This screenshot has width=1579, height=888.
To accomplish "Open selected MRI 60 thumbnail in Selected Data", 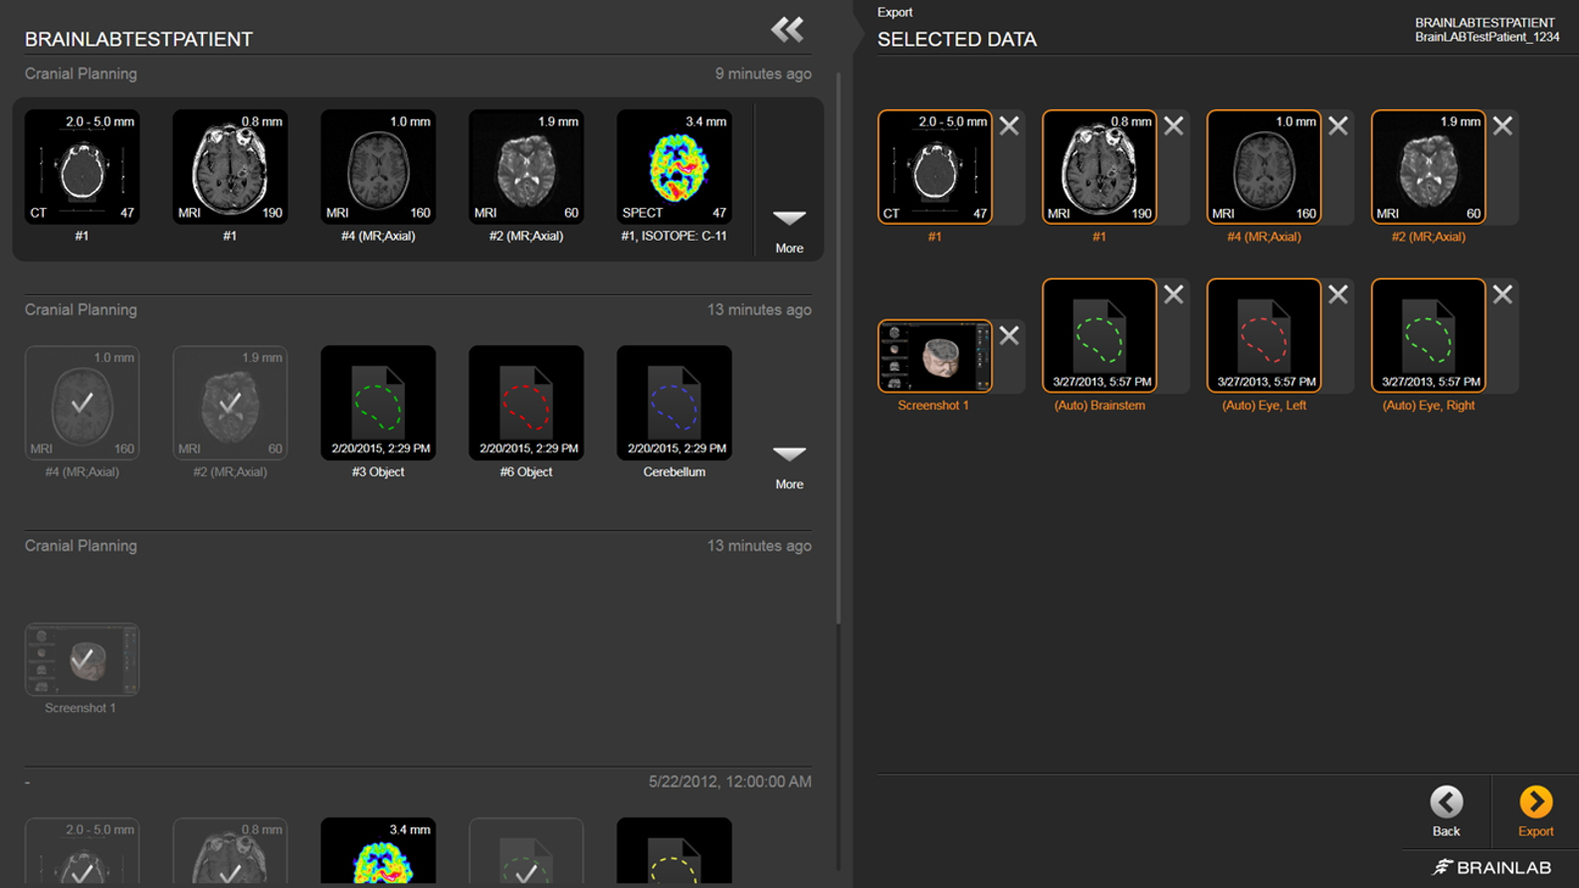I will (x=1429, y=167).
